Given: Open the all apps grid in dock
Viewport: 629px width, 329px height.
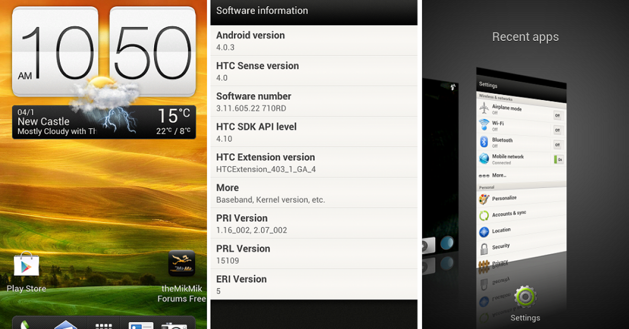Looking at the screenshot, I should 104,325.
